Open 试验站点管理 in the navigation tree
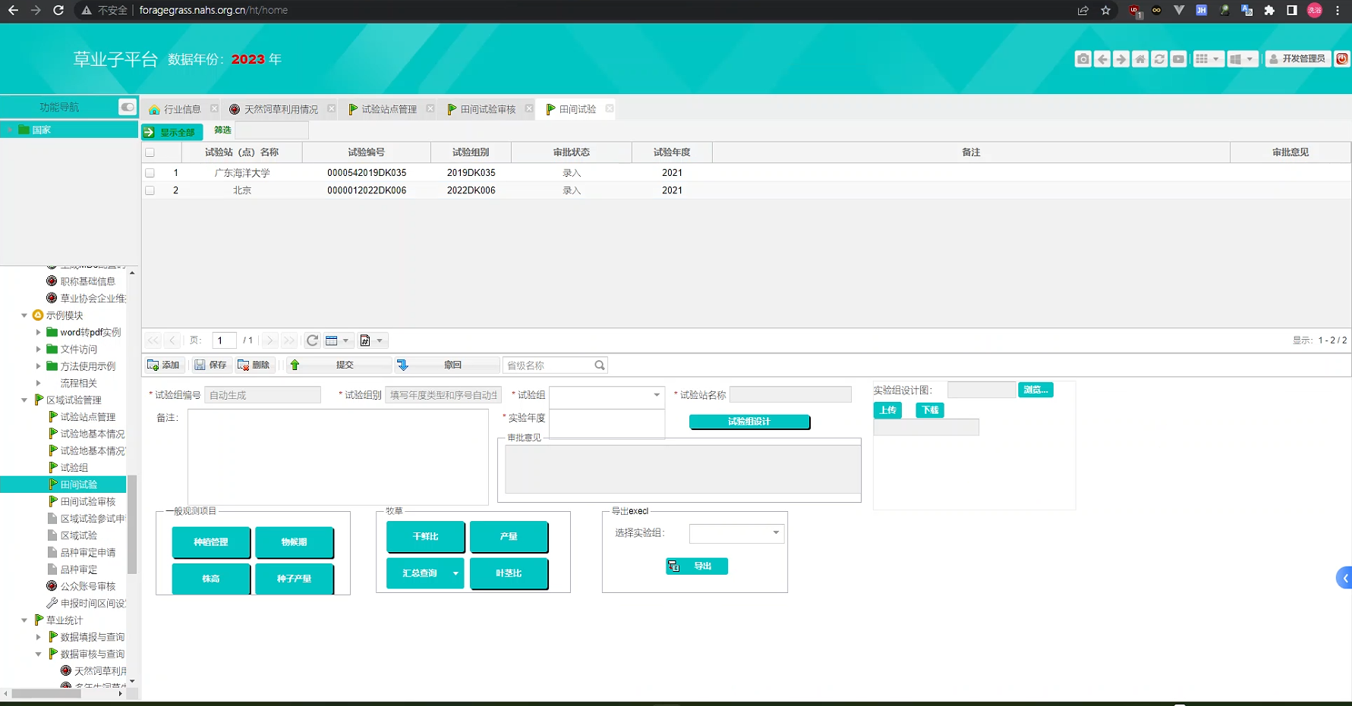This screenshot has height=706, width=1352. pos(88,417)
